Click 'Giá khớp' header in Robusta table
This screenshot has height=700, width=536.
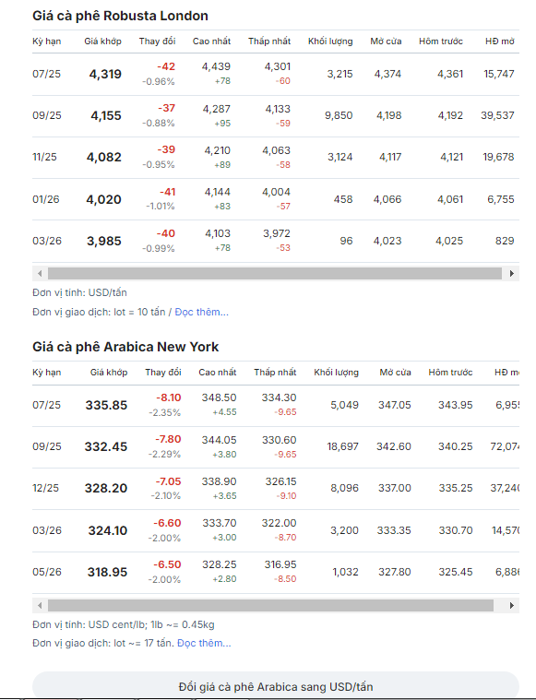102,42
